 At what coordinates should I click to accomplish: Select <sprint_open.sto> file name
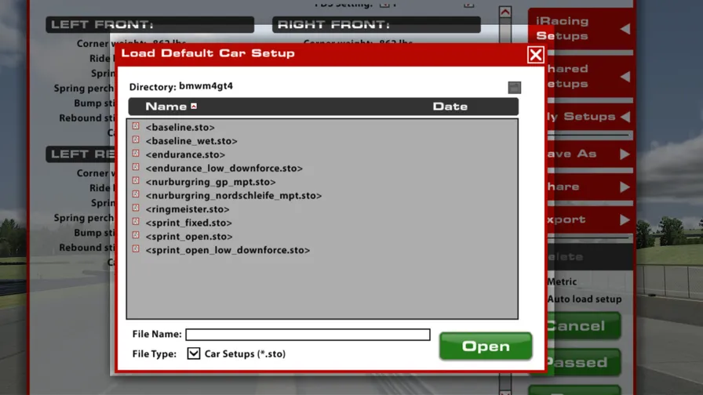click(189, 237)
